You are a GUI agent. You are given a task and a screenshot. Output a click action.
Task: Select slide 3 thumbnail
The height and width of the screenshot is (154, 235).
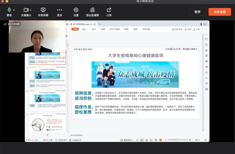coord(47,77)
